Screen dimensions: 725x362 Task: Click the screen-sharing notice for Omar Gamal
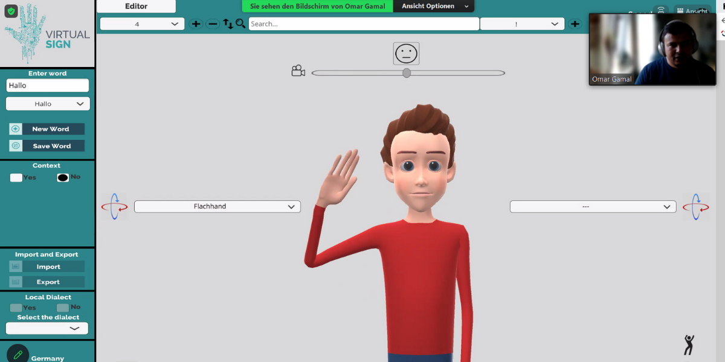point(318,6)
